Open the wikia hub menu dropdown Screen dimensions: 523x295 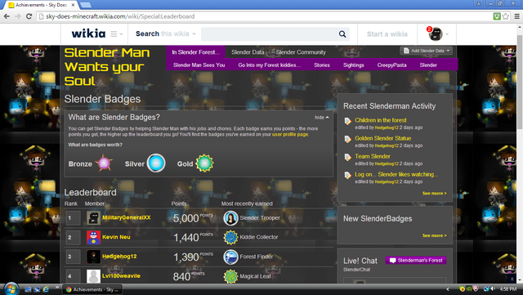click(x=117, y=34)
